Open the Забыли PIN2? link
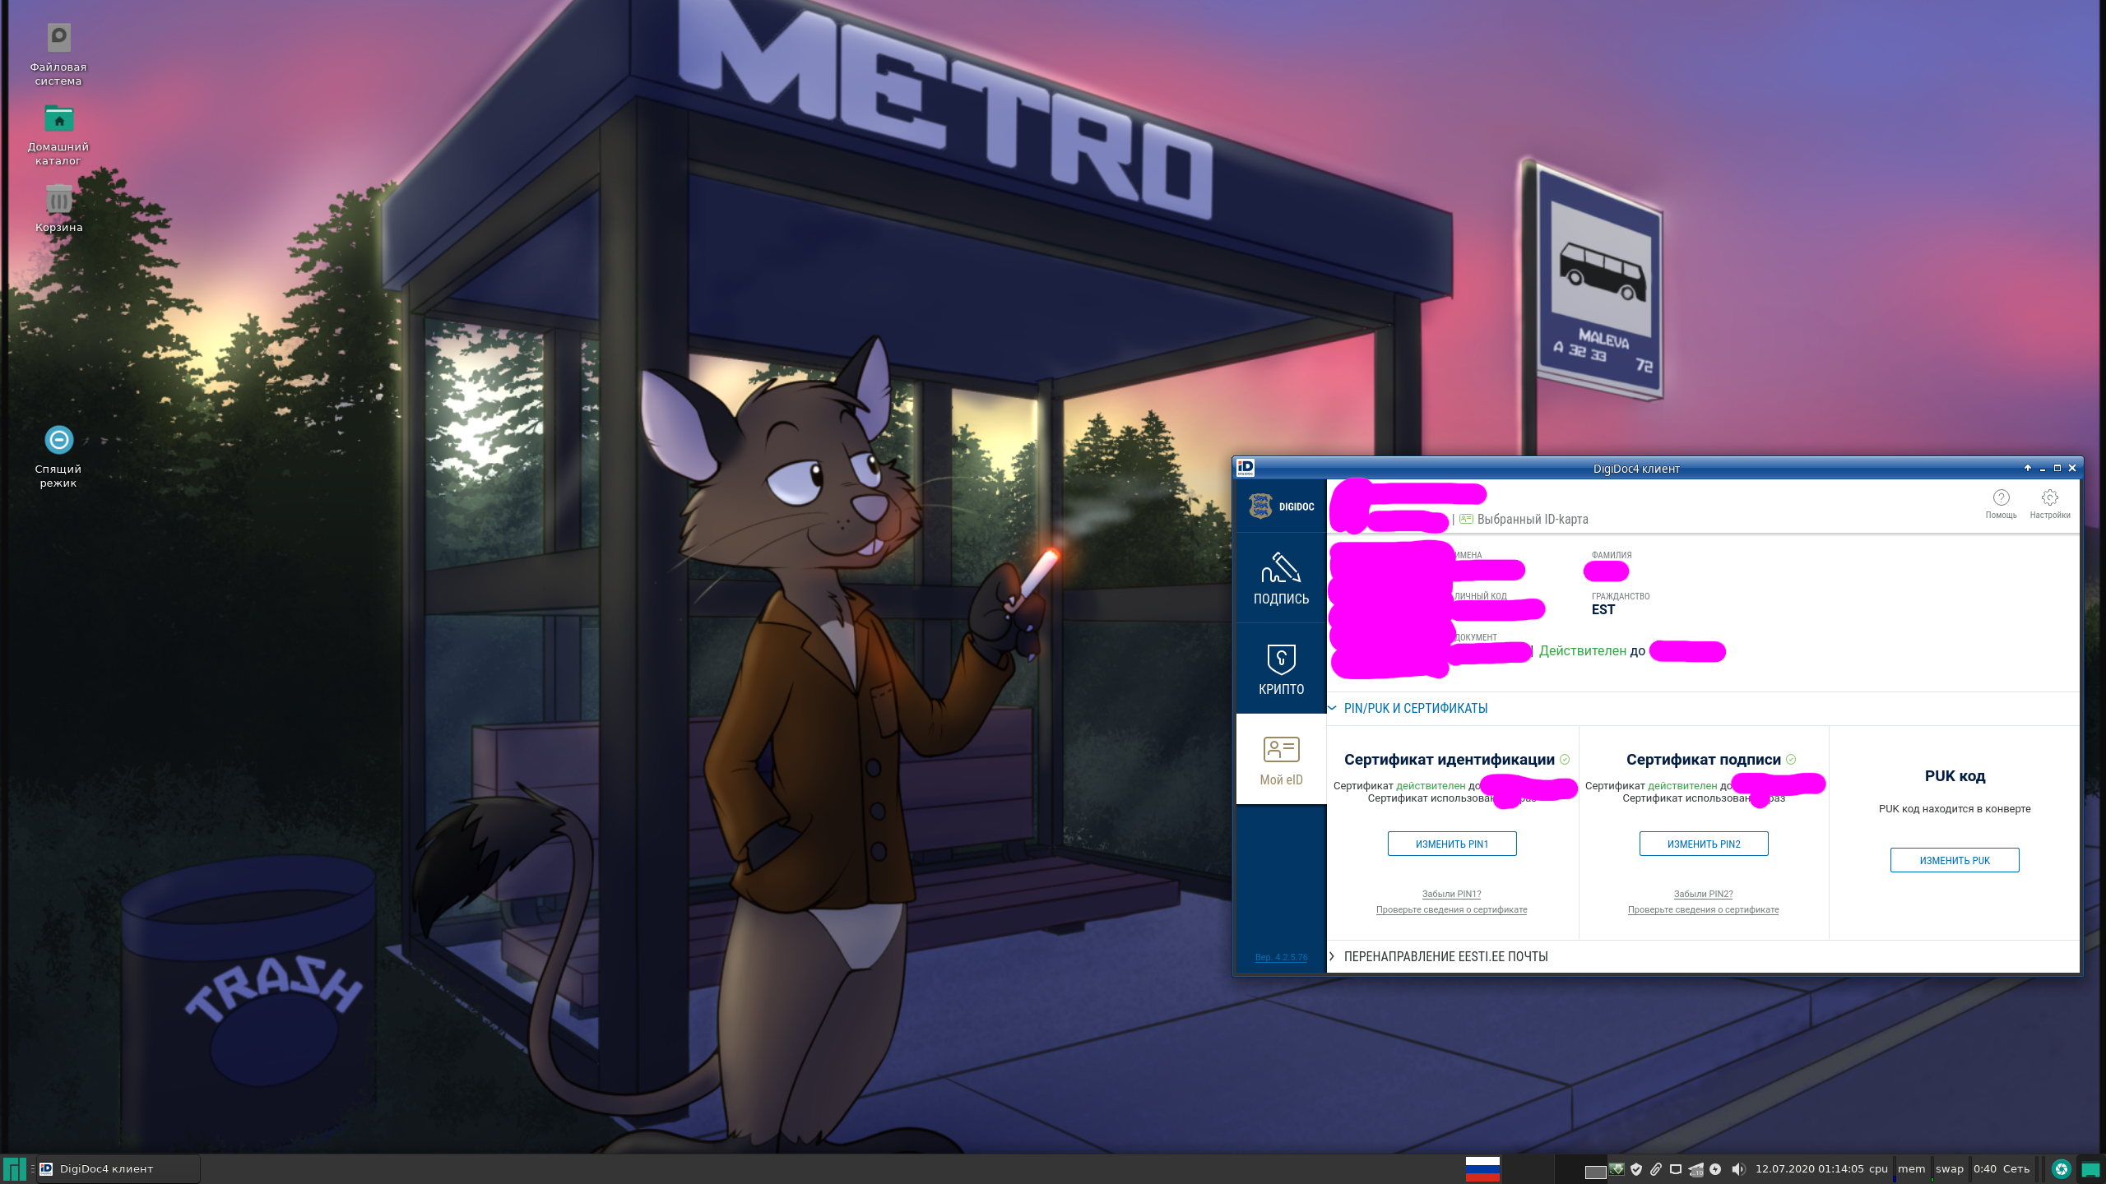Image resolution: width=2106 pixels, height=1184 pixels. [1703, 894]
